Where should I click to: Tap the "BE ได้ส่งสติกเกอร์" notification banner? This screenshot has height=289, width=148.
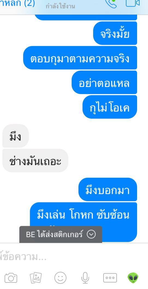click(61, 234)
